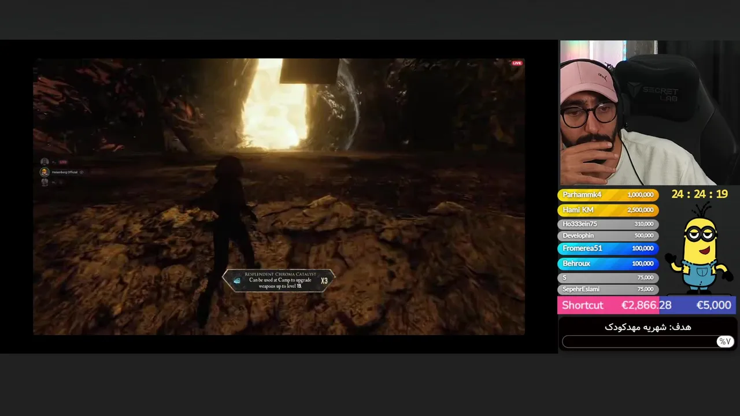Click the Ho333ein75 donor row
The height and width of the screenshot is (416, 740).
608,224
